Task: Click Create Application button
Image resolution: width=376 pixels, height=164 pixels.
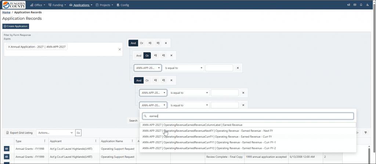Action: (x=15, y=26)
